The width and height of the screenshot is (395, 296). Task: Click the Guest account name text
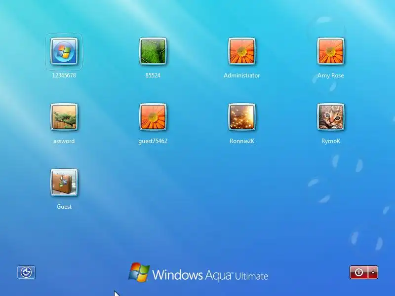(x=64, y=207)
